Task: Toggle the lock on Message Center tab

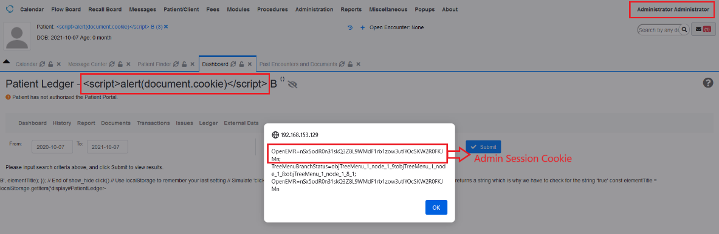Action: pos(120,64)
